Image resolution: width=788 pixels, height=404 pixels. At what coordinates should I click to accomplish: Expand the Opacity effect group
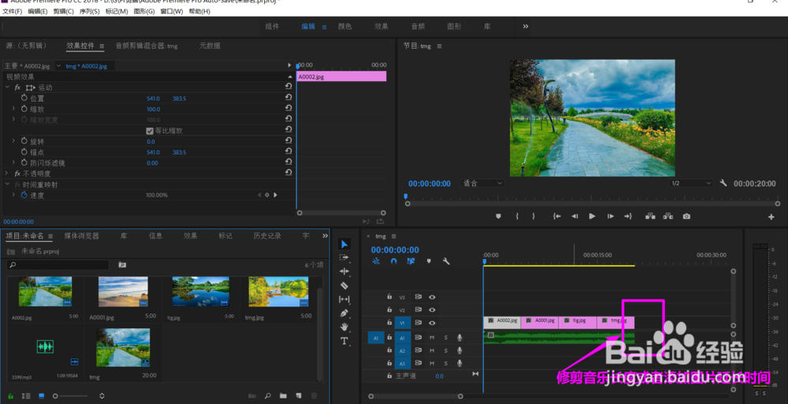[7, 172]
